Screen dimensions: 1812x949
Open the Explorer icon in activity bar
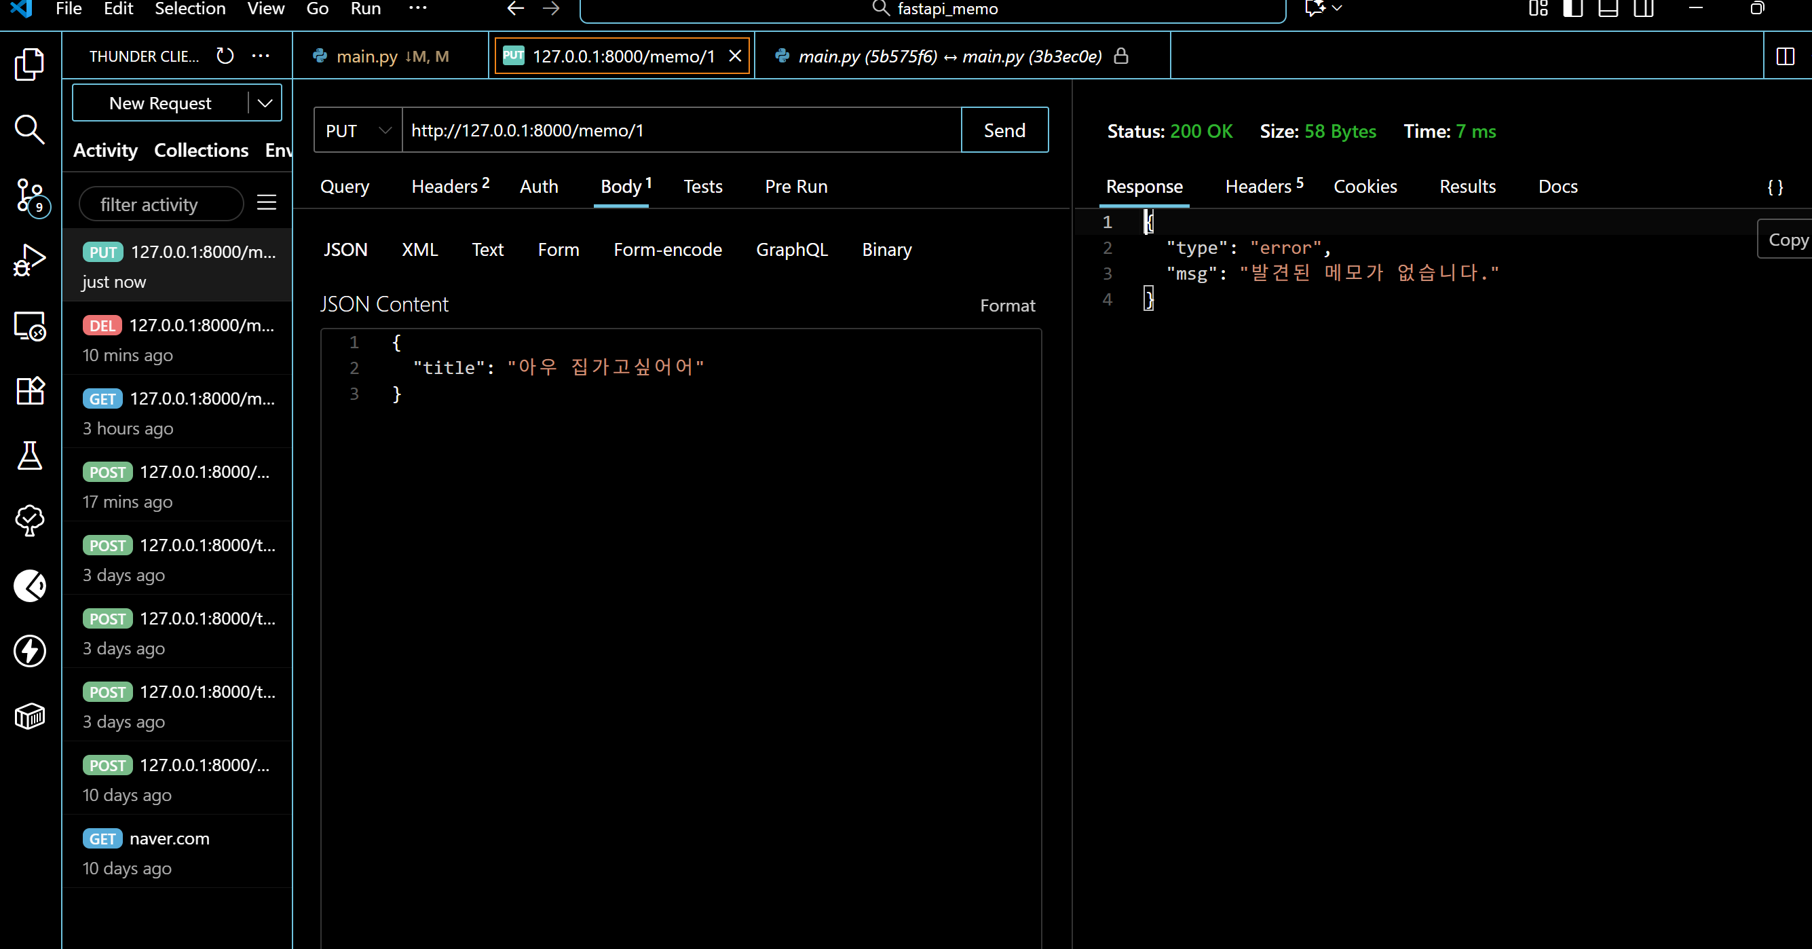click(30, 64)
